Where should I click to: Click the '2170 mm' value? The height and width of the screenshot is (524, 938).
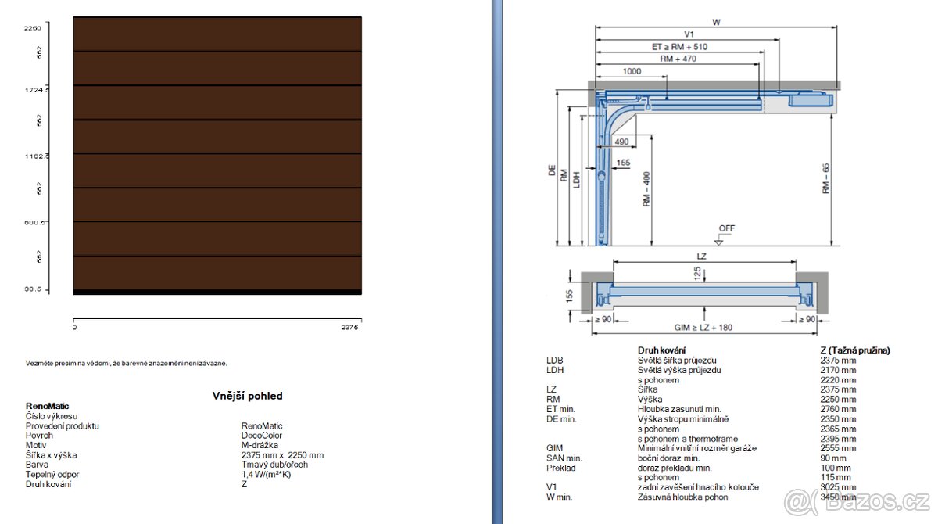point(838,370)
